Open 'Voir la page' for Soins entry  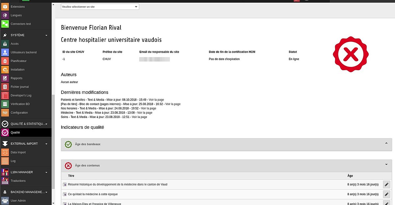(140, 117)
